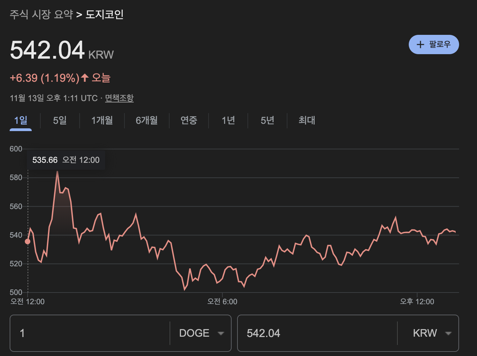477x356 pixels.
Task: Click the 600 y-axis label
Action: [x=16, y=149]
